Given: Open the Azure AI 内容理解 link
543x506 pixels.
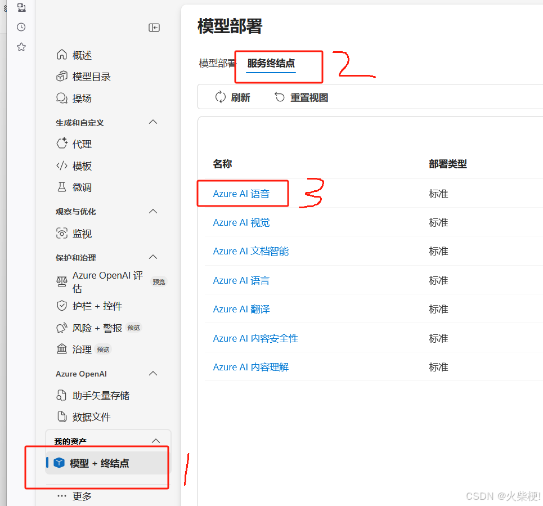Looking at the screenshot, I should coord(251,367).
